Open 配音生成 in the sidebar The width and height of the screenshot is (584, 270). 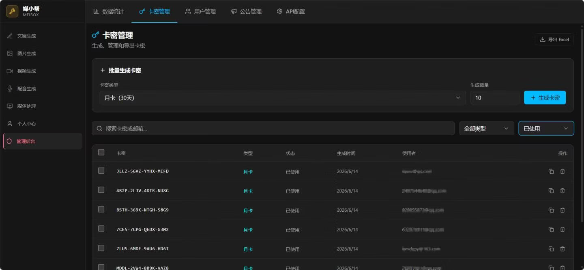[43, 89]
